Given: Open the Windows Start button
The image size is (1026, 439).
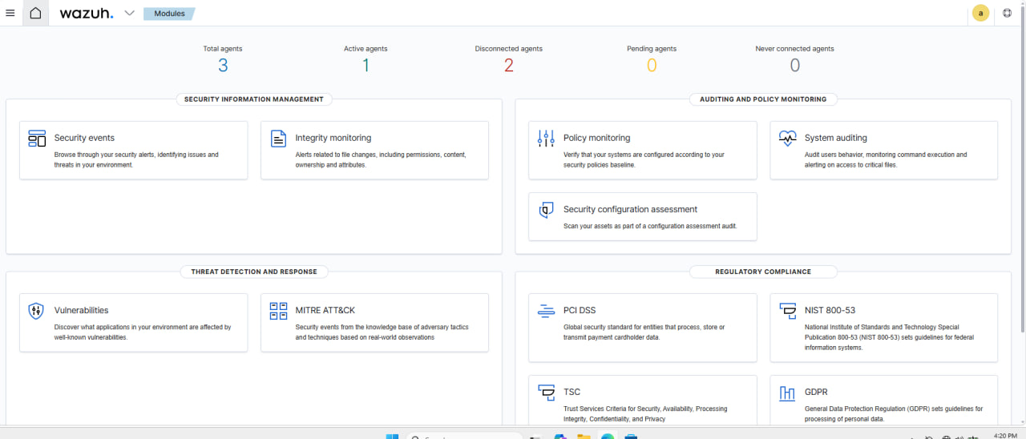Looking at the screenshot, I should click(x=392, y=437).
